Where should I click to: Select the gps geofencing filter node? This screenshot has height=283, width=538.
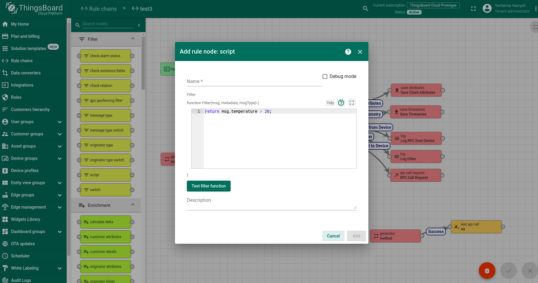click(x=106, y=101)
